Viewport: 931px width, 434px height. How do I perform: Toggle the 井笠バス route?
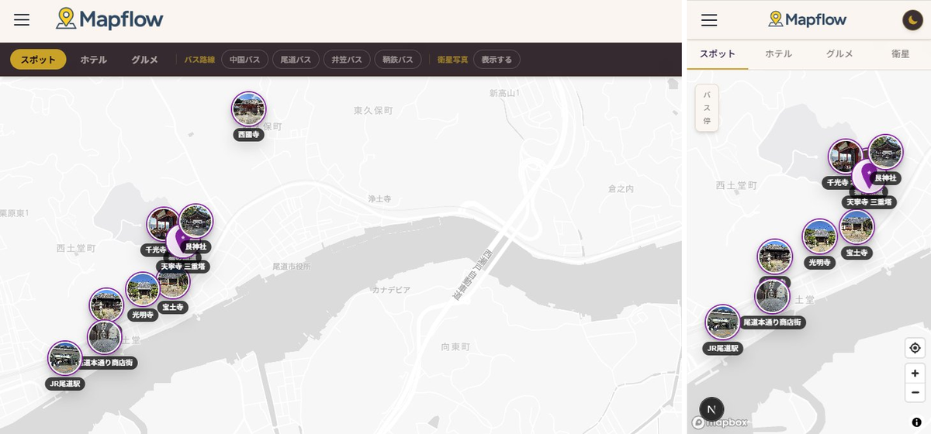pyautogui.click(x=347, y=60)
